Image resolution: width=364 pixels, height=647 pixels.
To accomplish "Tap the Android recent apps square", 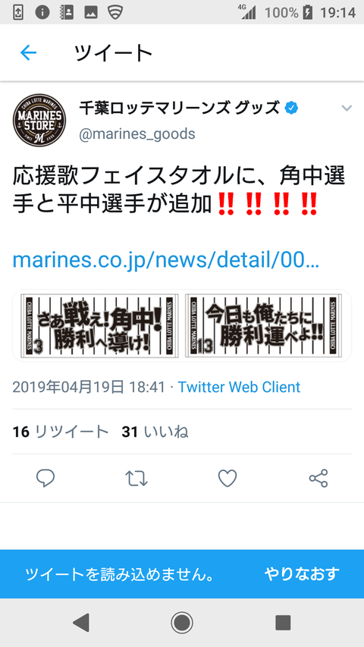I will (283, 622).
